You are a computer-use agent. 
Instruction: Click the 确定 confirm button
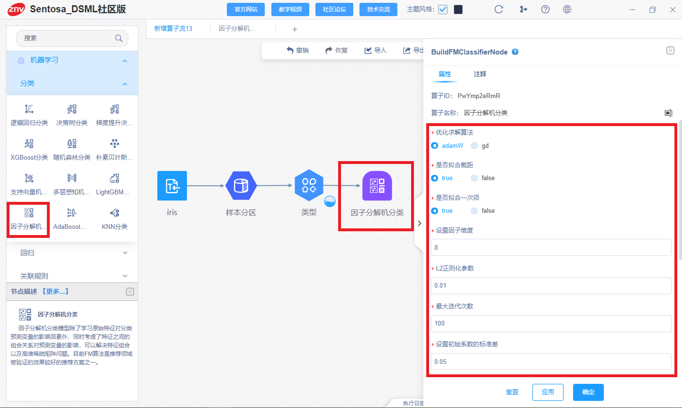[588, 392]
